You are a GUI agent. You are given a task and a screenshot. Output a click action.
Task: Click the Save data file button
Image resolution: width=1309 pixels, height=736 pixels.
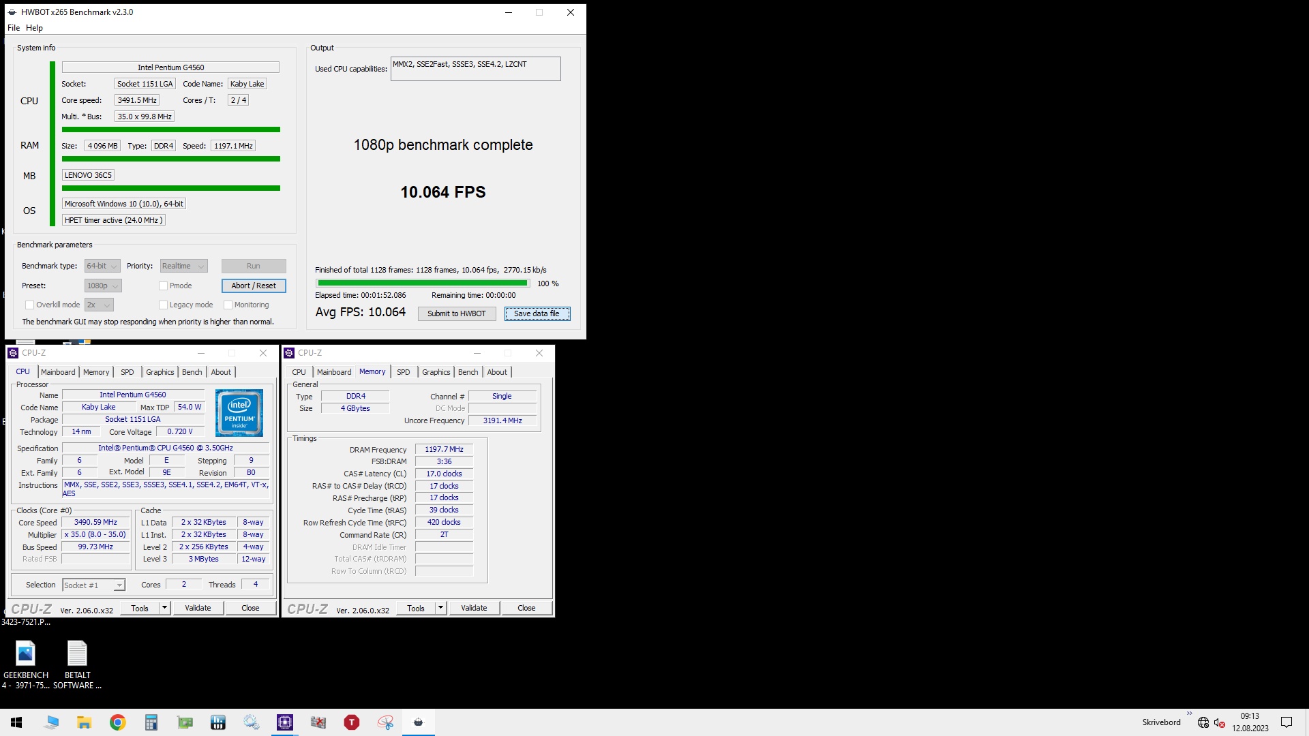(537, 314)
